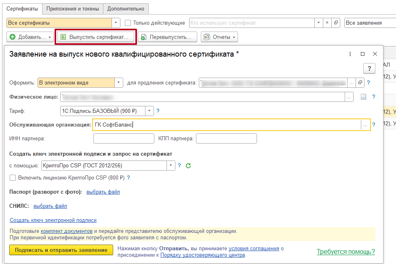Expand the Тариф dropdown list

[150, 111]
